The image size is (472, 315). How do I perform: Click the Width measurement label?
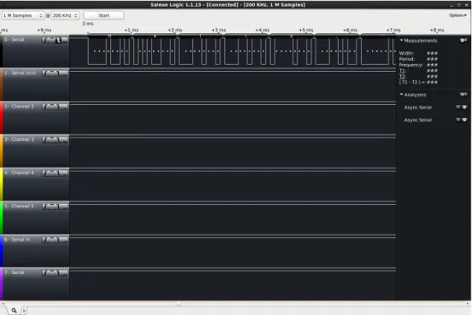pyautogui.click(x=406, y=53)
